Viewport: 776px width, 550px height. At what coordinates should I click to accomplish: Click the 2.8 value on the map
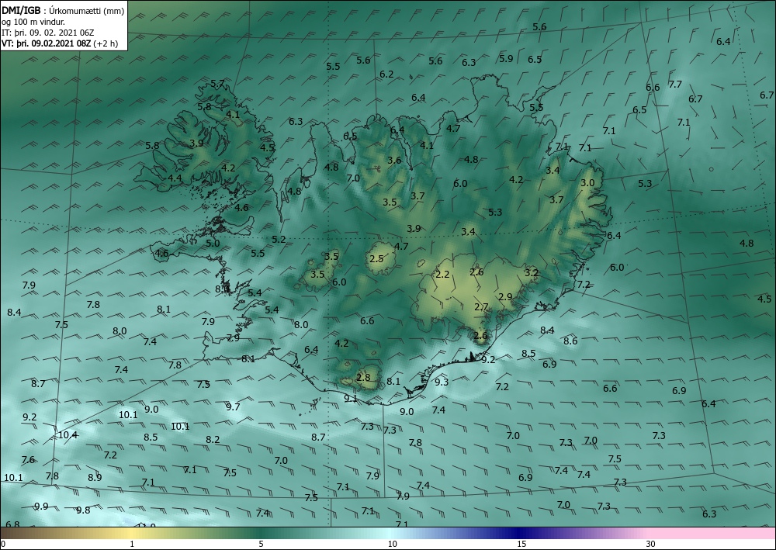[x=363, y=377]
